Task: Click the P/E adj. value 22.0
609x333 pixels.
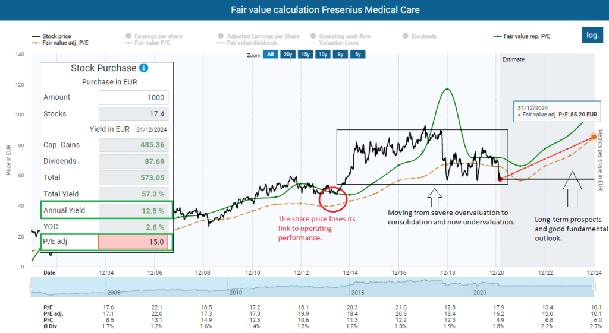Action: click(156, 313)
